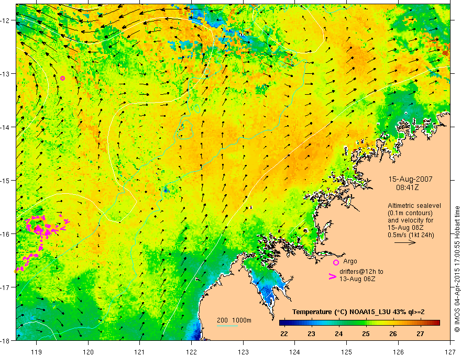Click the closed cyan isobath loop near 14°S

click(185, 129)
